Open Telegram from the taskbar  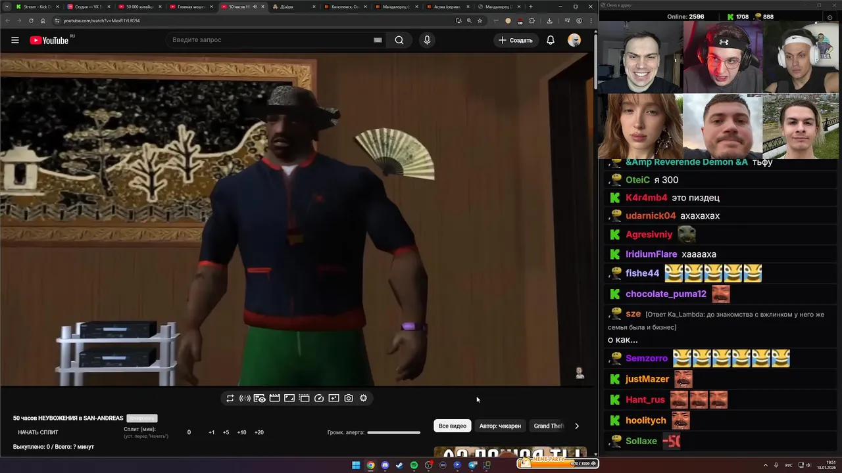(x=472, y=465)
